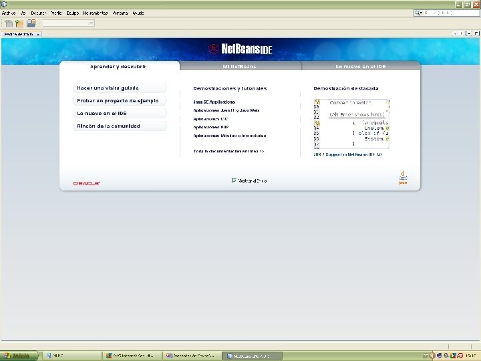
Task: Click the taskbar clock
Action: 472,356
